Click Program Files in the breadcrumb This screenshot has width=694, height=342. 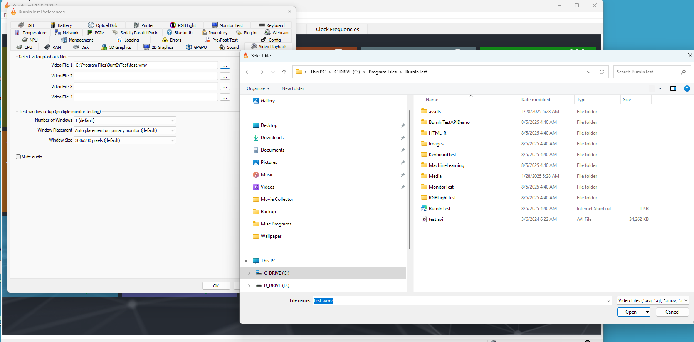click(x=382, y=72)
